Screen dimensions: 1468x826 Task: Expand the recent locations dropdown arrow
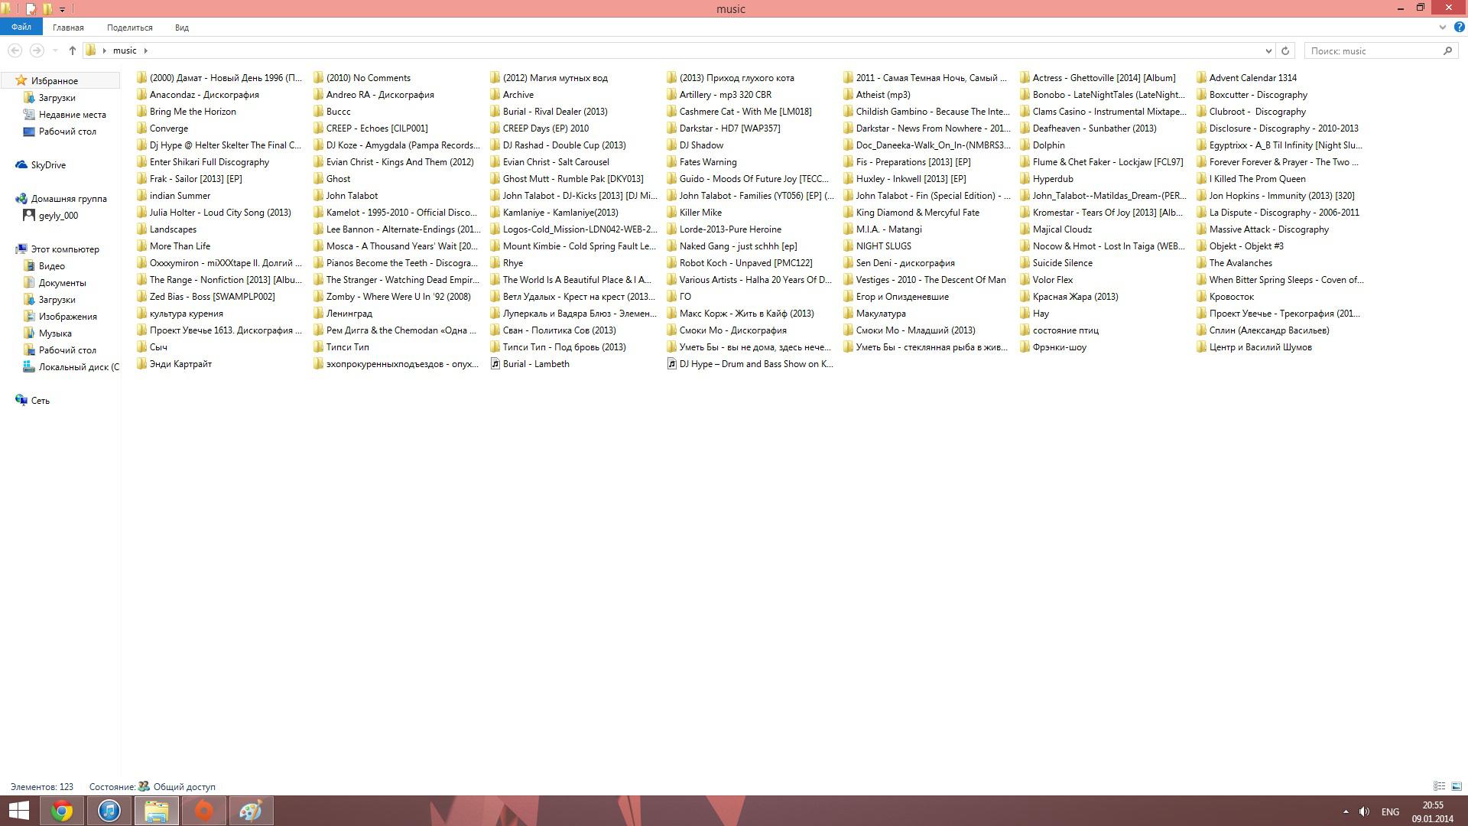pyautogui.click(x=55, y=50)
